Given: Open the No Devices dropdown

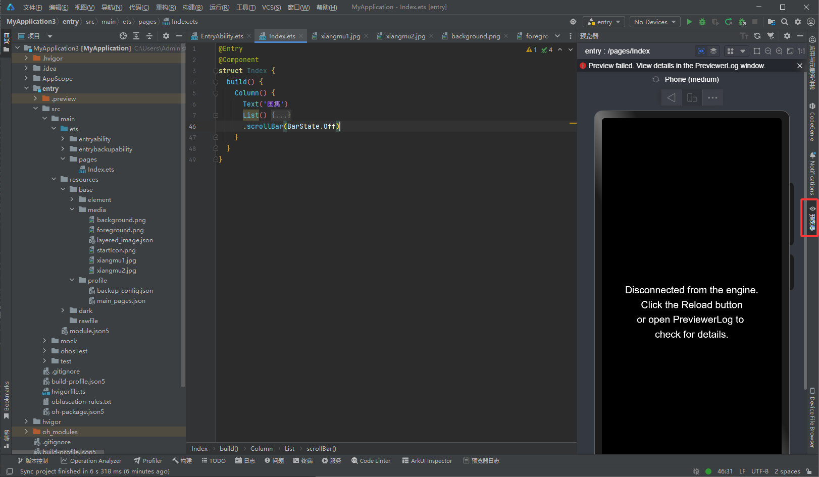Looking at the screenshot, I should click(654, 22).
